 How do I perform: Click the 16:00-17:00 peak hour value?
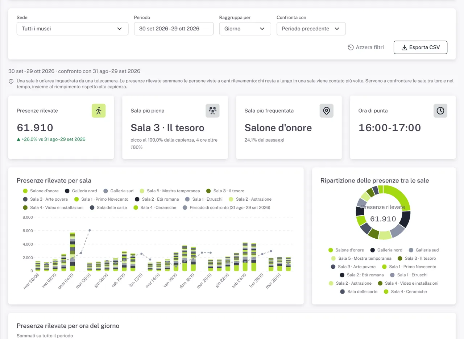point(390,128)
